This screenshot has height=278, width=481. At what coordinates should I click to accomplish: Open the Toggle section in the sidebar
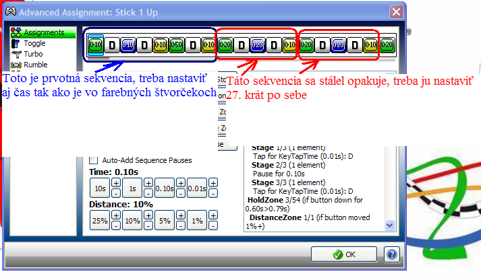35,43
